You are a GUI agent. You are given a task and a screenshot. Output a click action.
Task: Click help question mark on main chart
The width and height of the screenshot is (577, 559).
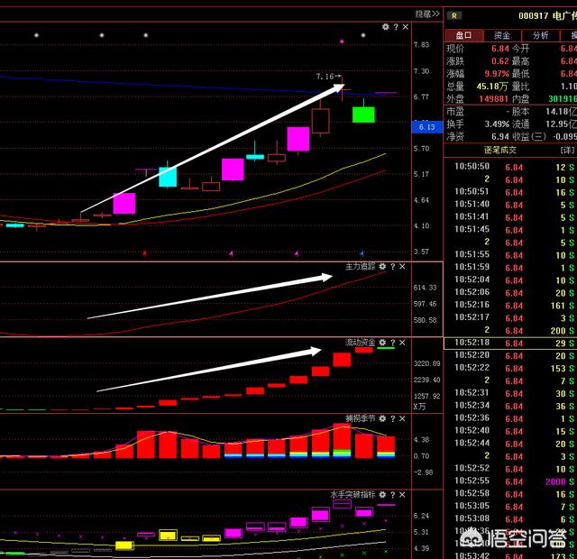[x=394, y=27]
